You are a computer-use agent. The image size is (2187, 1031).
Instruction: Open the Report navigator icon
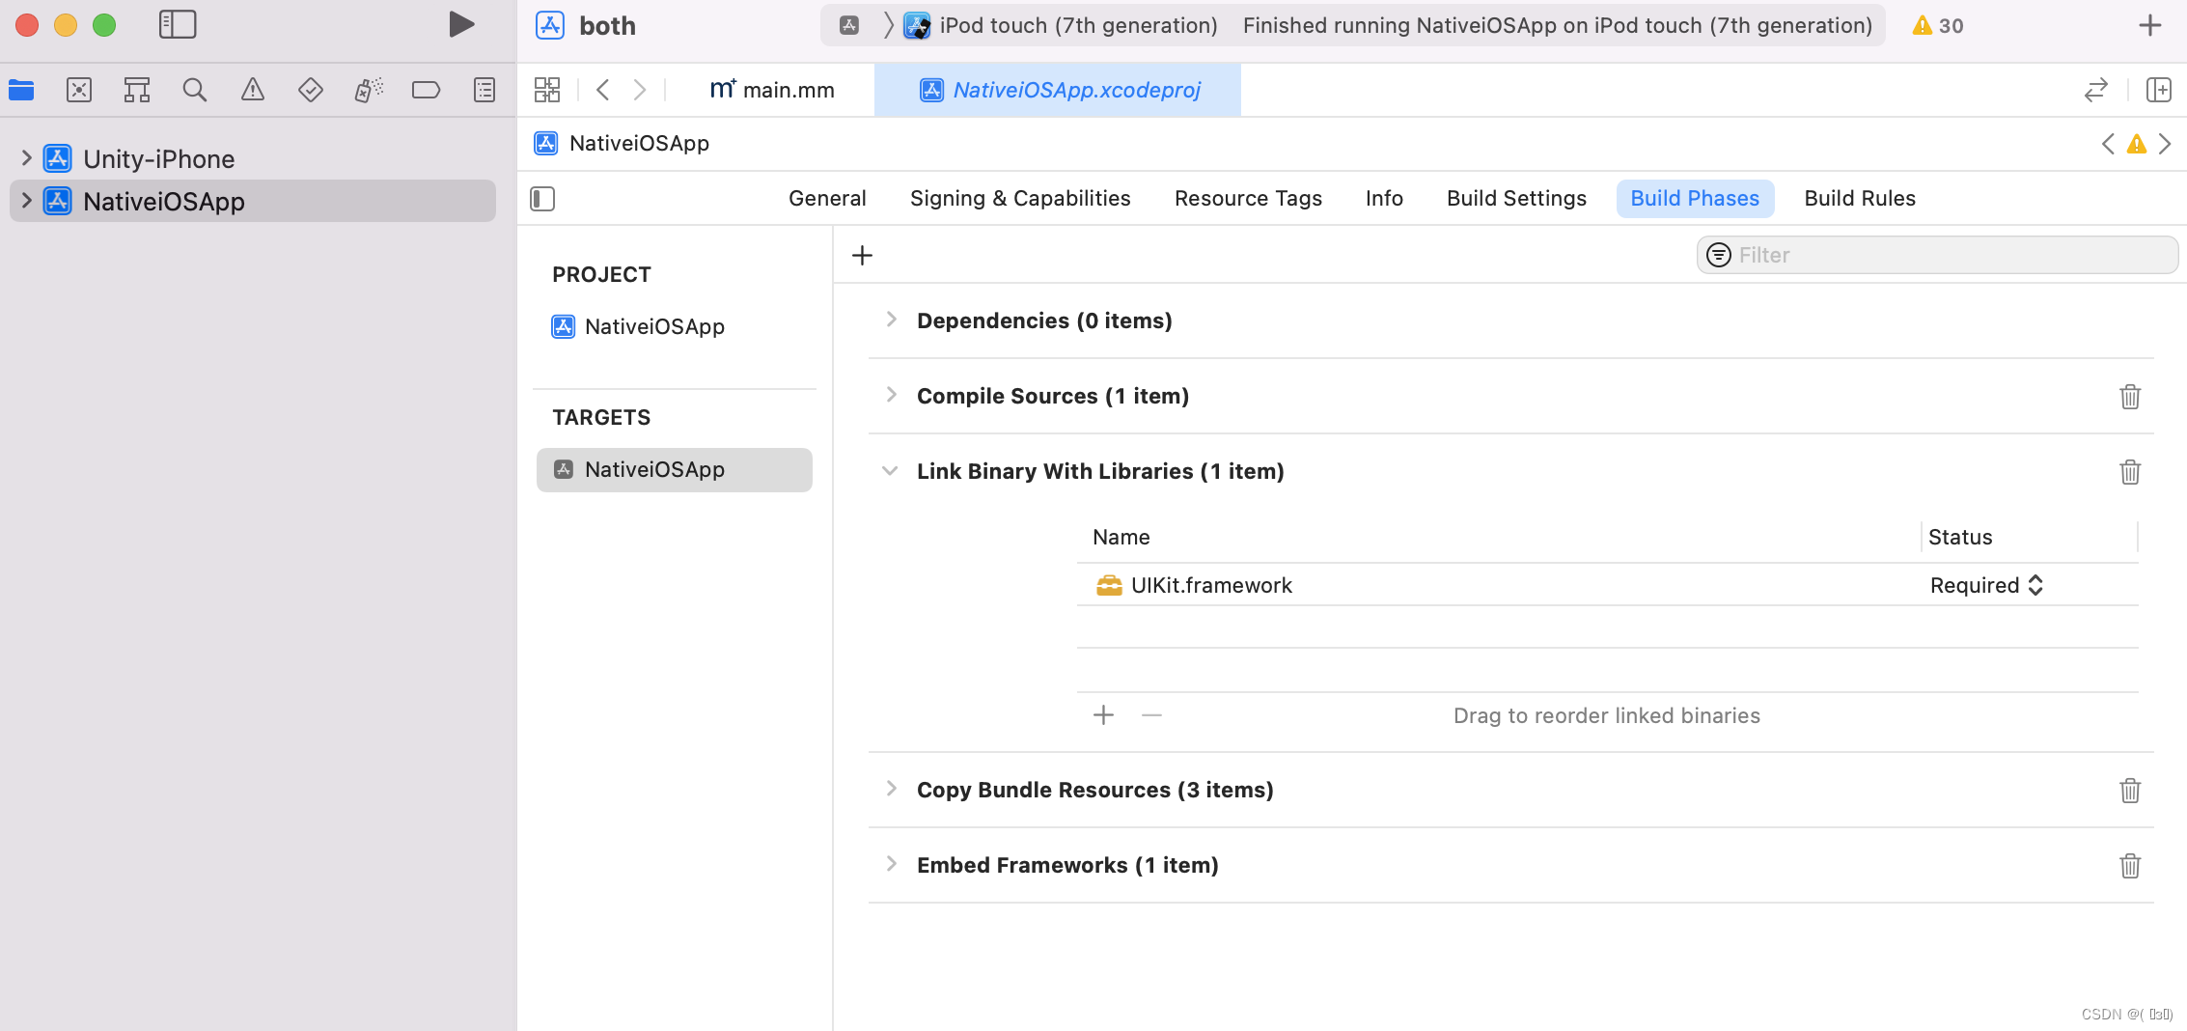click(x=484, y=90)
